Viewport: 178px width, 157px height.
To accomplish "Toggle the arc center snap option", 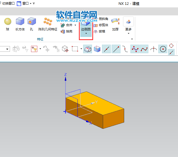I will pyautogui.click(x=163, y=49).
